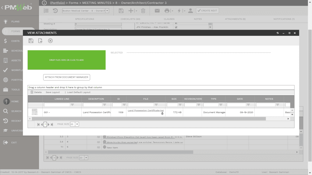Click the Create Next button

click(207, 11)
